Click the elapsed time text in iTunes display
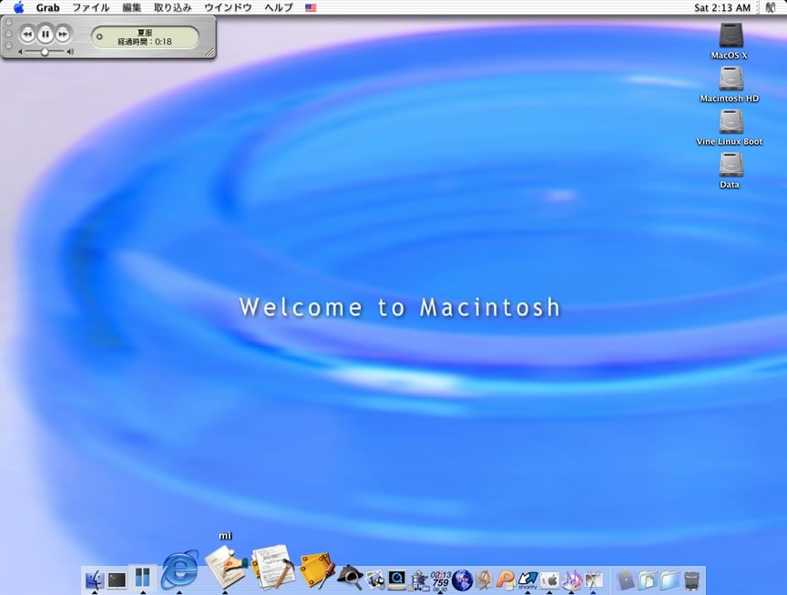Screen dimensions: 787x595 145,42
